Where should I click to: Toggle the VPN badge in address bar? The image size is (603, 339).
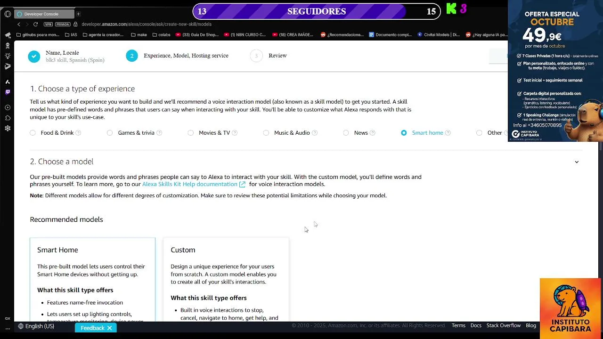point(48,24)
